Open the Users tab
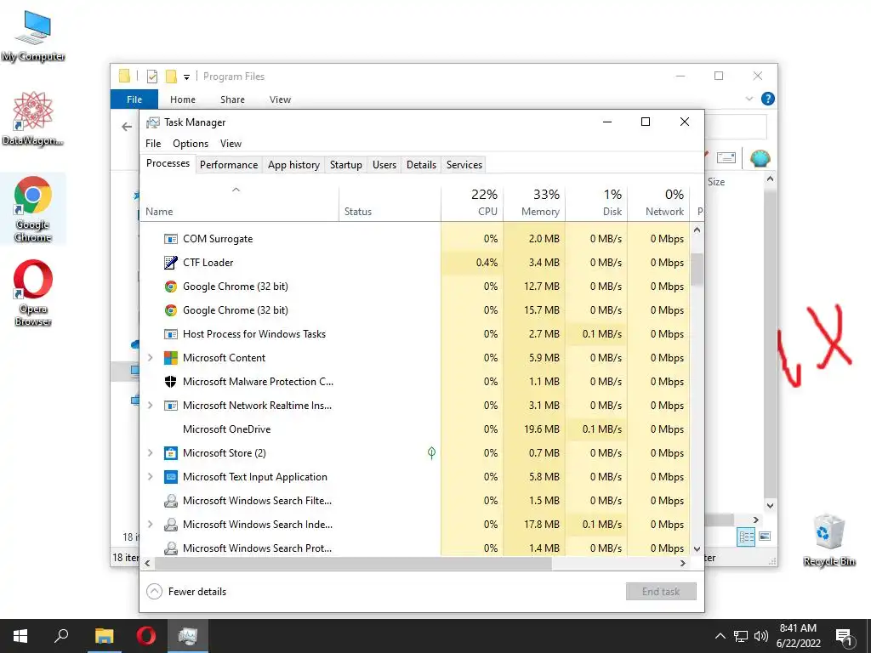The width and height of the screenshot is (871, 653). [x=384, y=165]
